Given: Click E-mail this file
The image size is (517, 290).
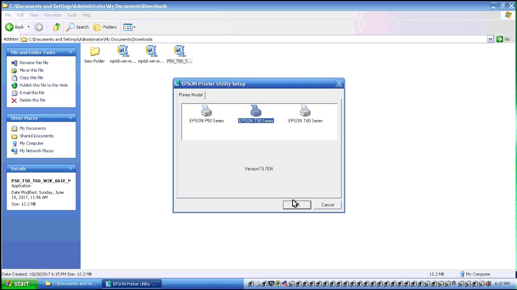Looking at the screenshot, I should (32, 93).
